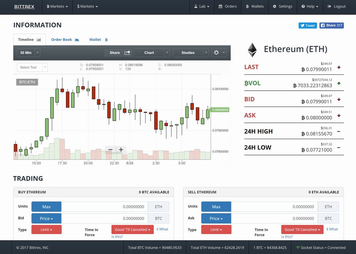Switch to the Order Book tab

pos(65,39)
